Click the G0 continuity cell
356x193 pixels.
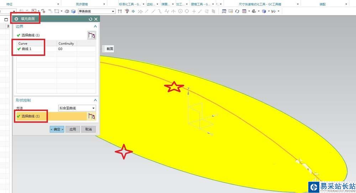tap(67, 49)
